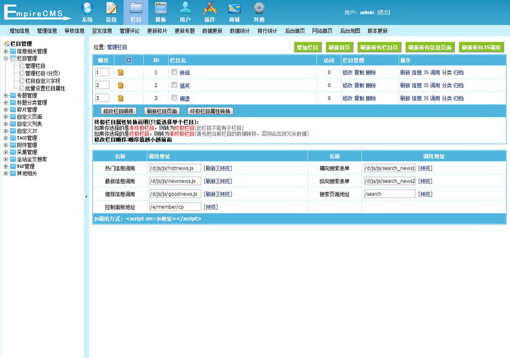Open 管理栏目 (分页) in the sidebar tree
Image resolution: width=510 pixels, height=358 pixels.
pos(42,73)
